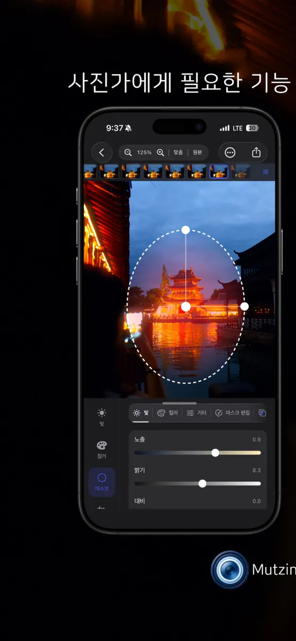Click the mask center control point

(x=186, y=307)
